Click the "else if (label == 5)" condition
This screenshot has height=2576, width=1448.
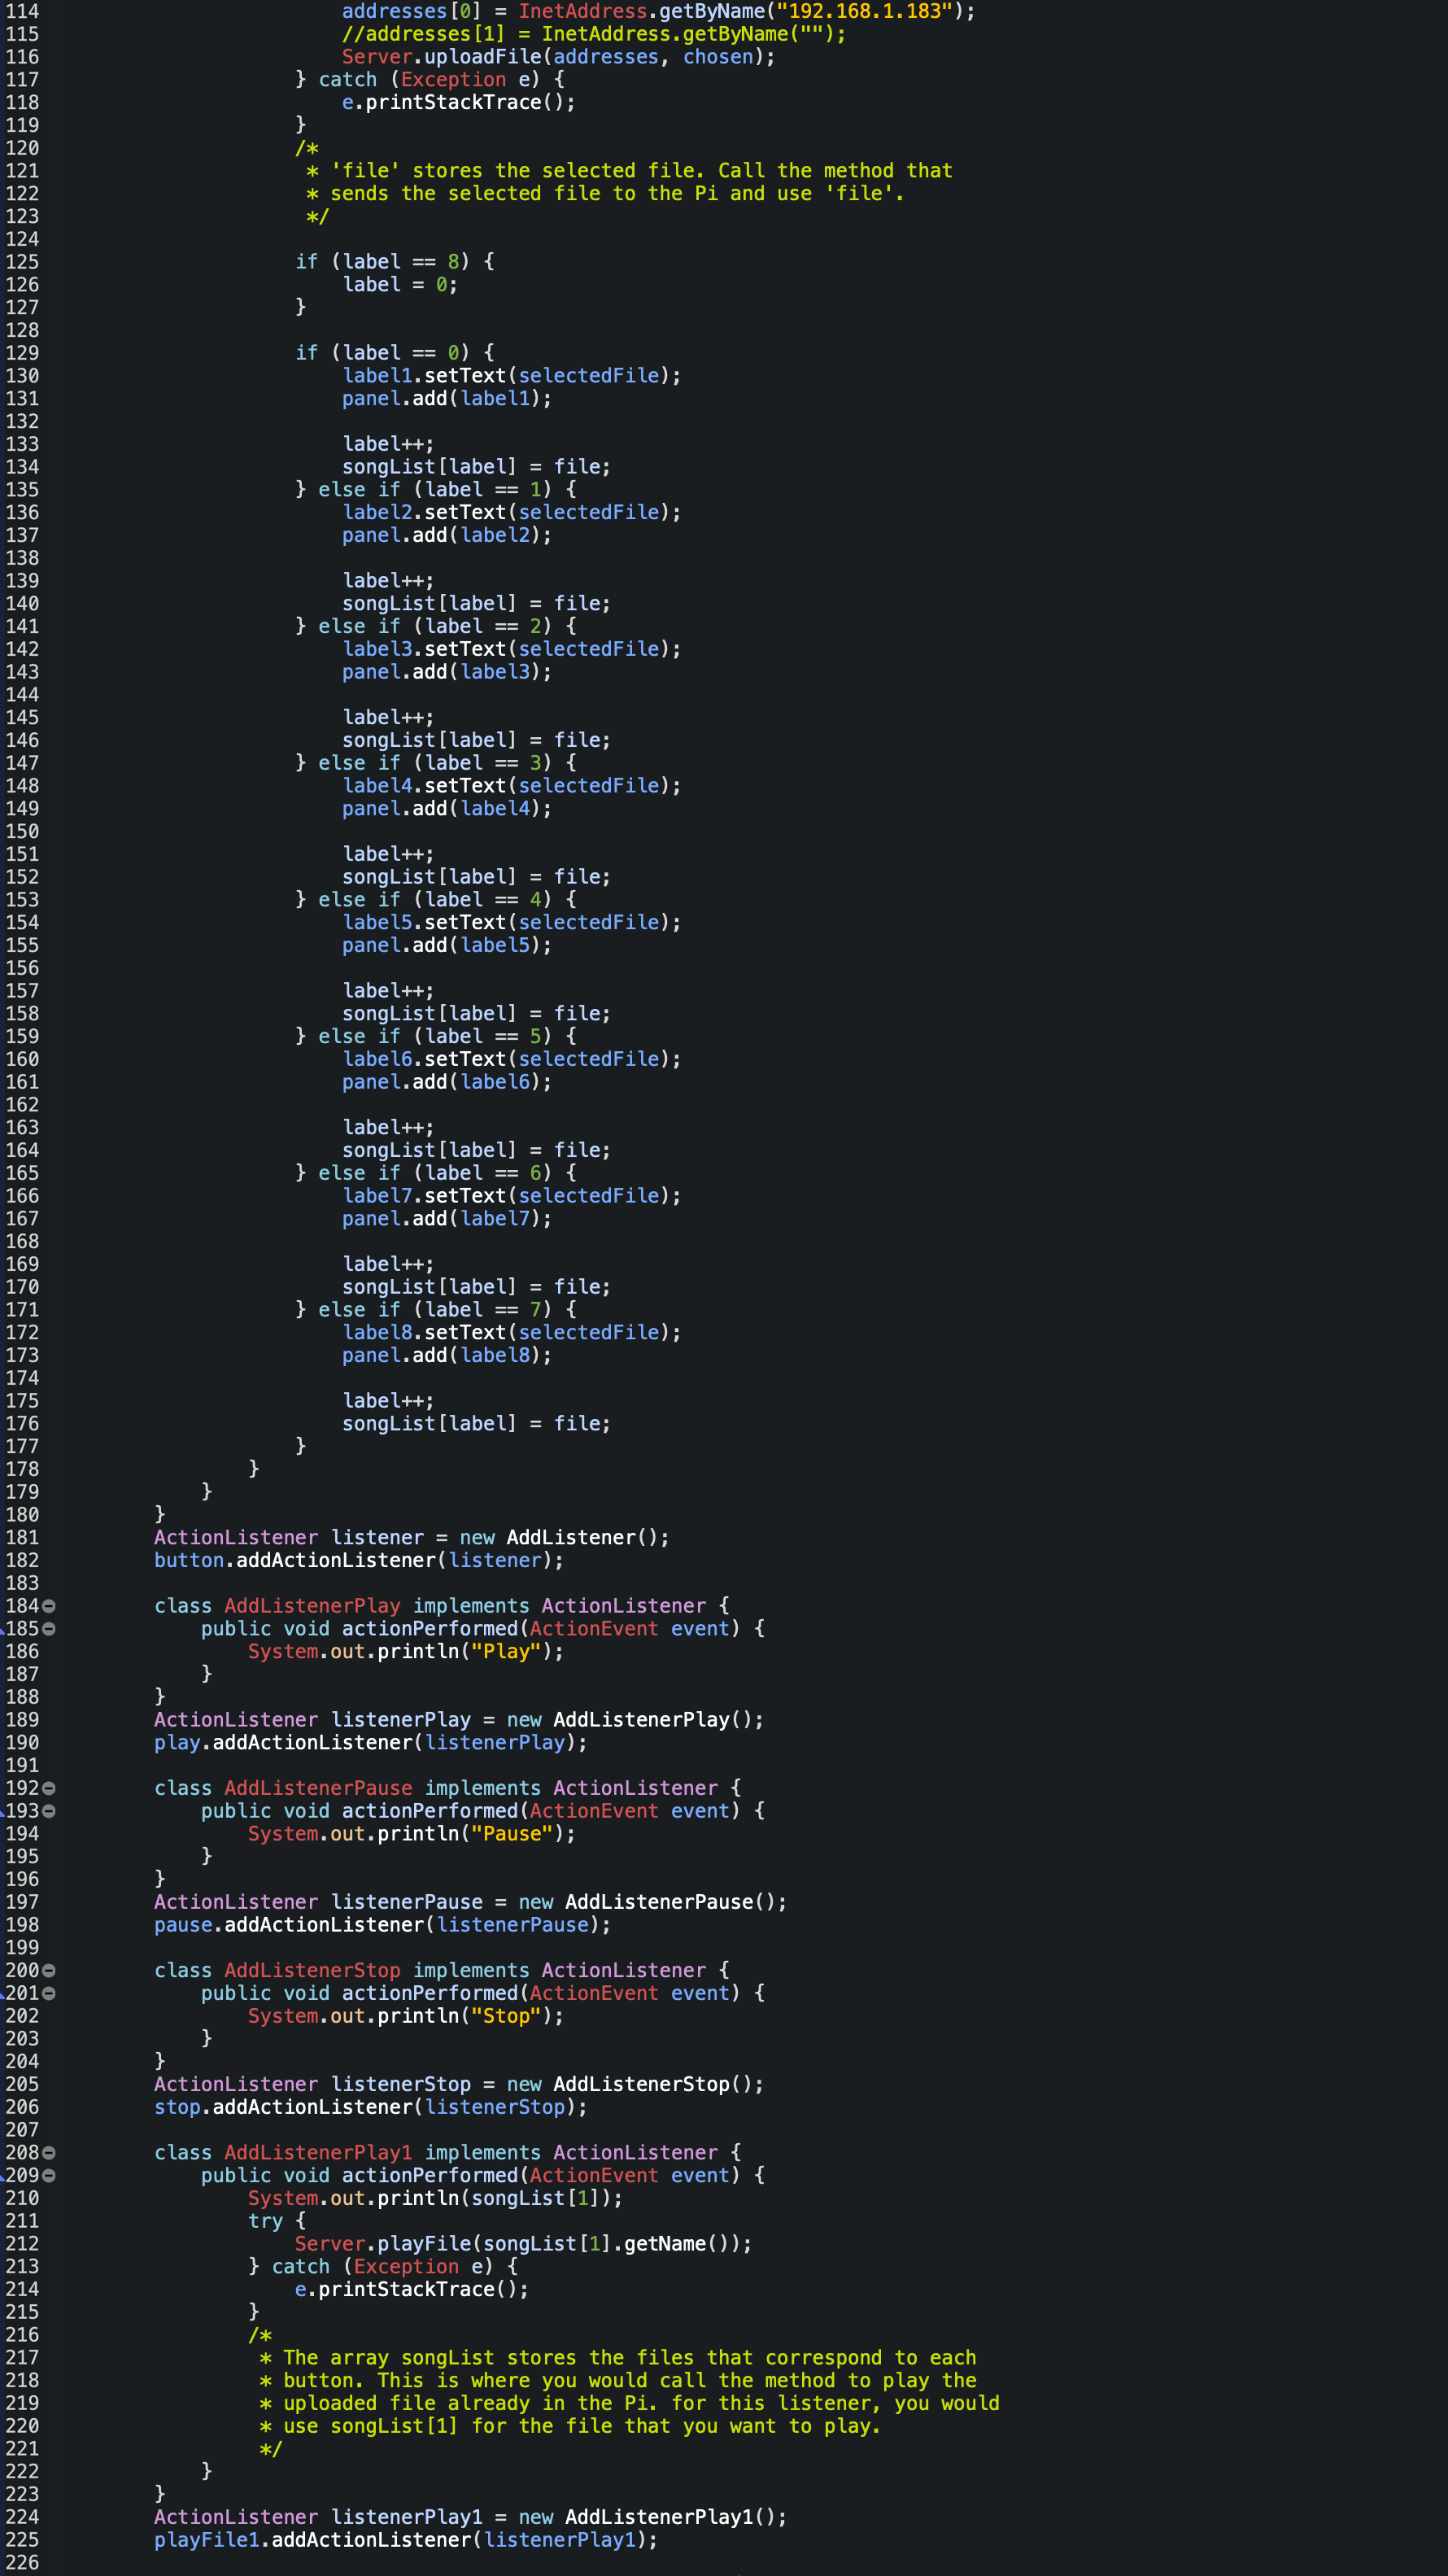pos(435,1036)
